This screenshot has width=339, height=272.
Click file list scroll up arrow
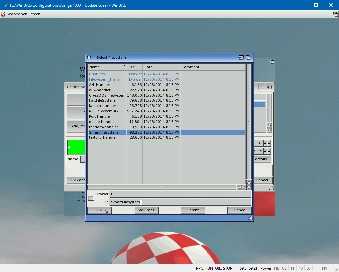[x=249, y=182]
